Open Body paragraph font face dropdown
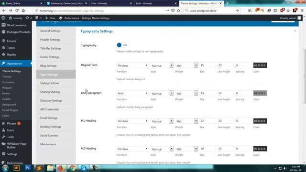This screenshot has width=306, height=172. [x=132, y=93]
